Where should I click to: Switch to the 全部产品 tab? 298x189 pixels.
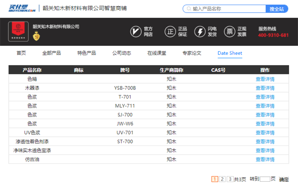51,53
